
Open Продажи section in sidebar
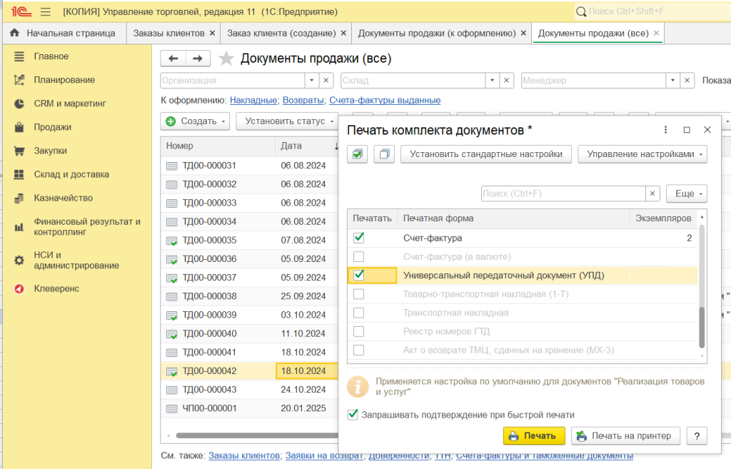pos(53,127)
